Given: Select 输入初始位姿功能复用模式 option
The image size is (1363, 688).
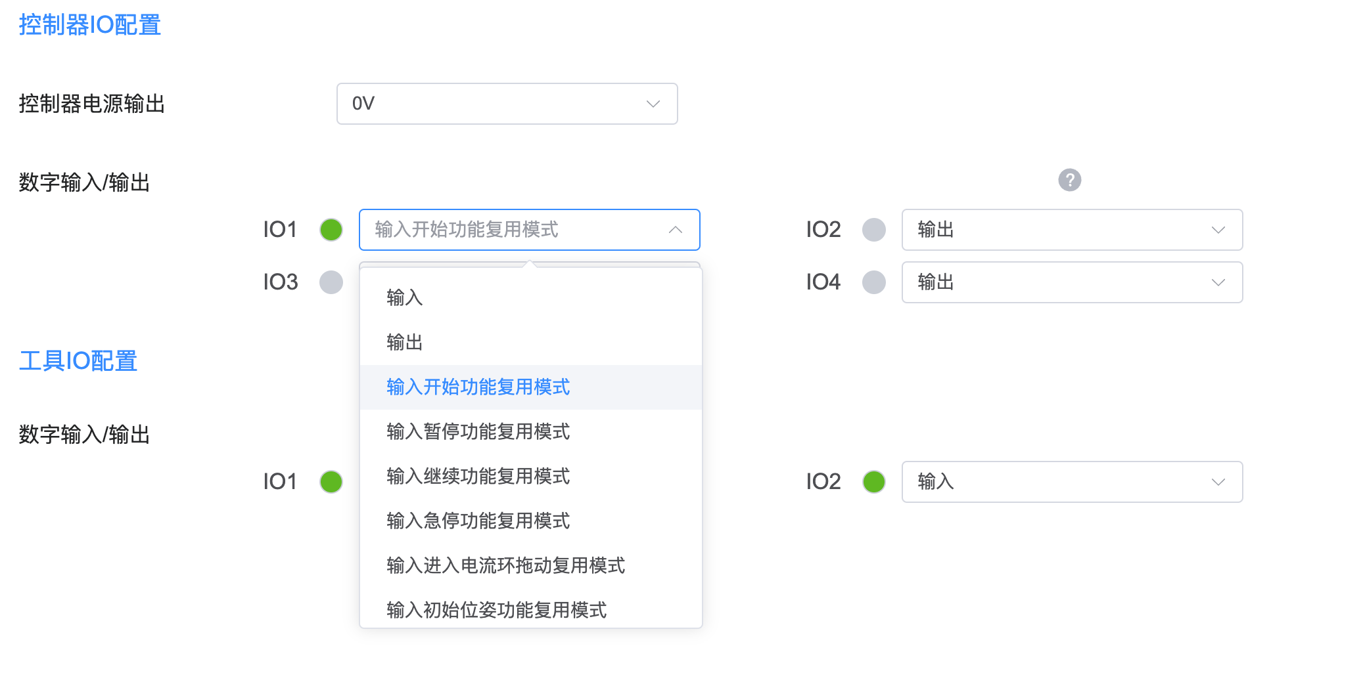Looking at the screenshot, I should pos(497,611).
